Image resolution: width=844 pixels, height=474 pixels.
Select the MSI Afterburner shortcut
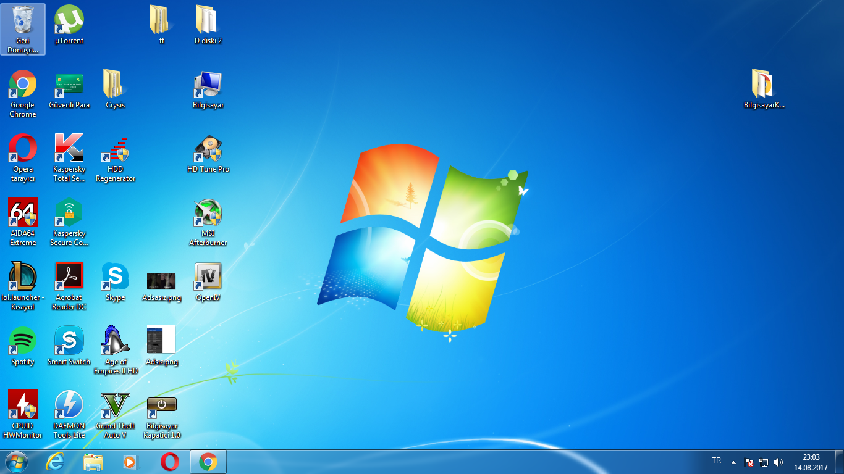coord(208,222)
